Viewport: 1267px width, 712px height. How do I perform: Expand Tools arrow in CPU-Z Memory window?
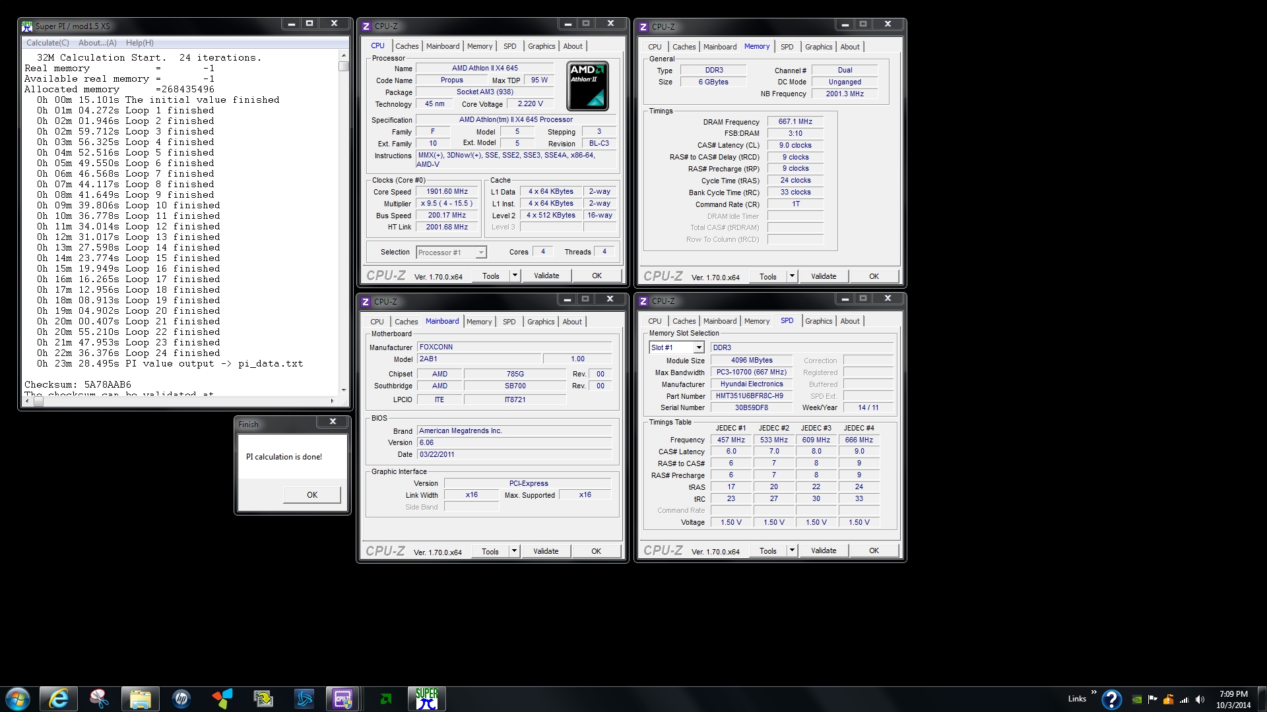click(793, 276)
